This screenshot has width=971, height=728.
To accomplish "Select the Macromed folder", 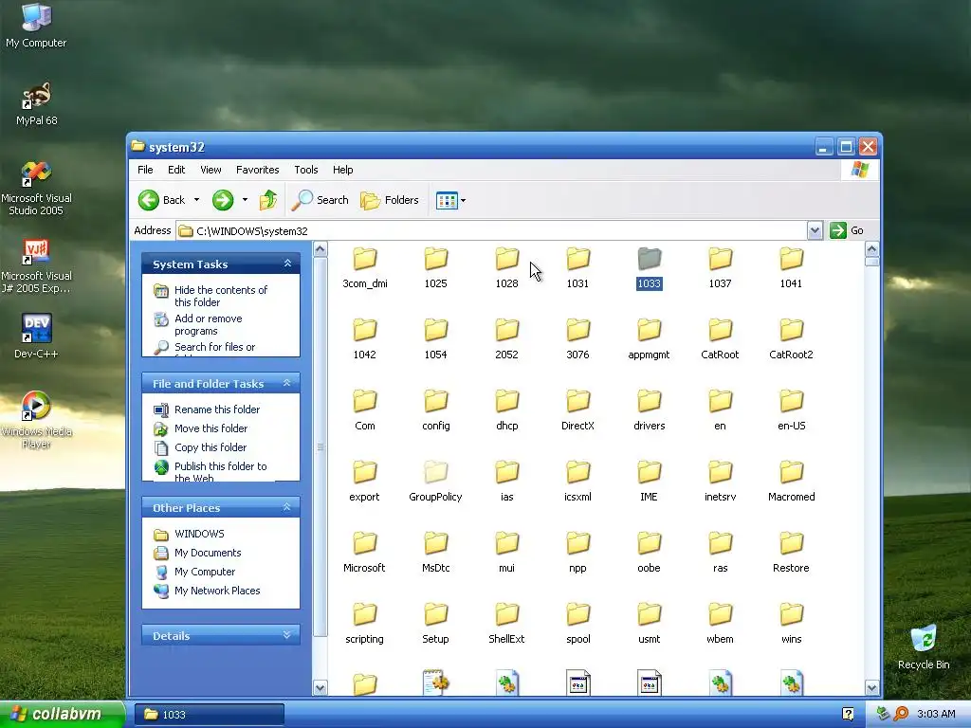I will coord(791,482).
